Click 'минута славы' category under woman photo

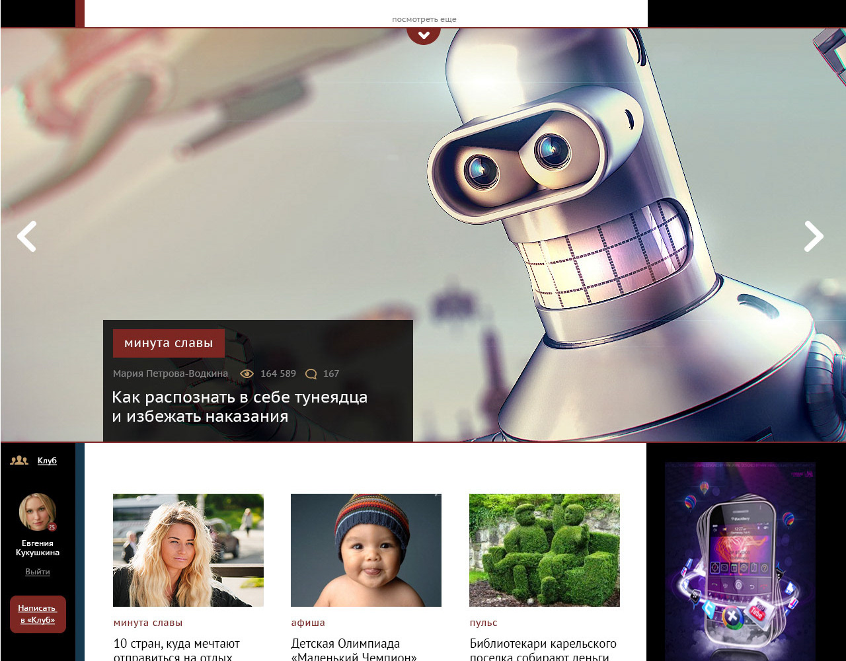pyautogui.click(x=148, y=623)
